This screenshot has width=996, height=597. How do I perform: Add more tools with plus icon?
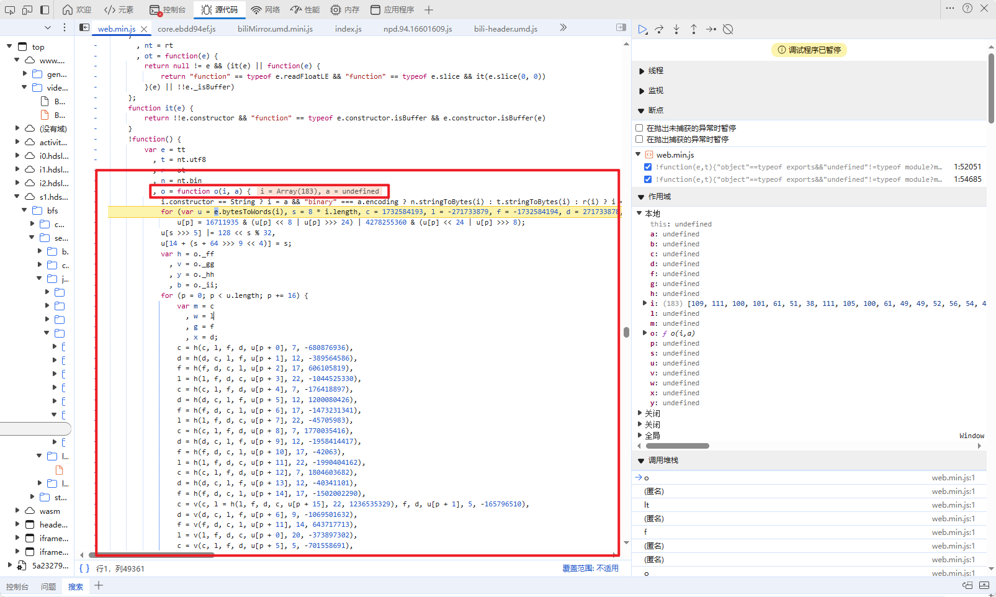coord(429,10)
